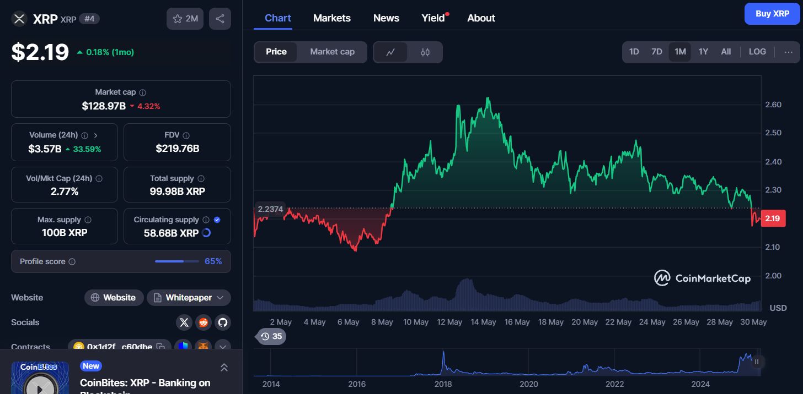Open the XRP Website link
The height and width of the screenshot is (394, 803).
click(x=114, y=298)
